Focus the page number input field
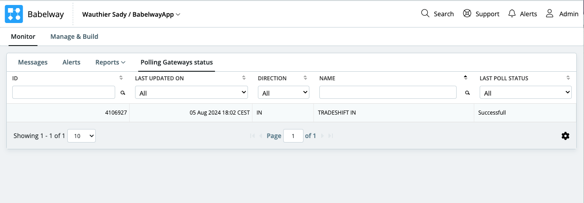This screenshot has width=584, height=203. (x=293, y=136)
